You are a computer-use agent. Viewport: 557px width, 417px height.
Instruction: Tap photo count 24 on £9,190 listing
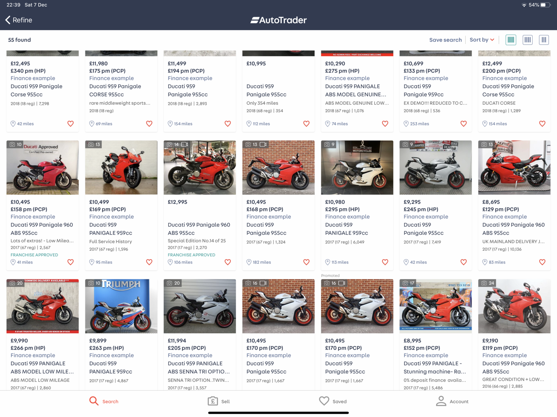pyautogui.click(x=488, y=283)
